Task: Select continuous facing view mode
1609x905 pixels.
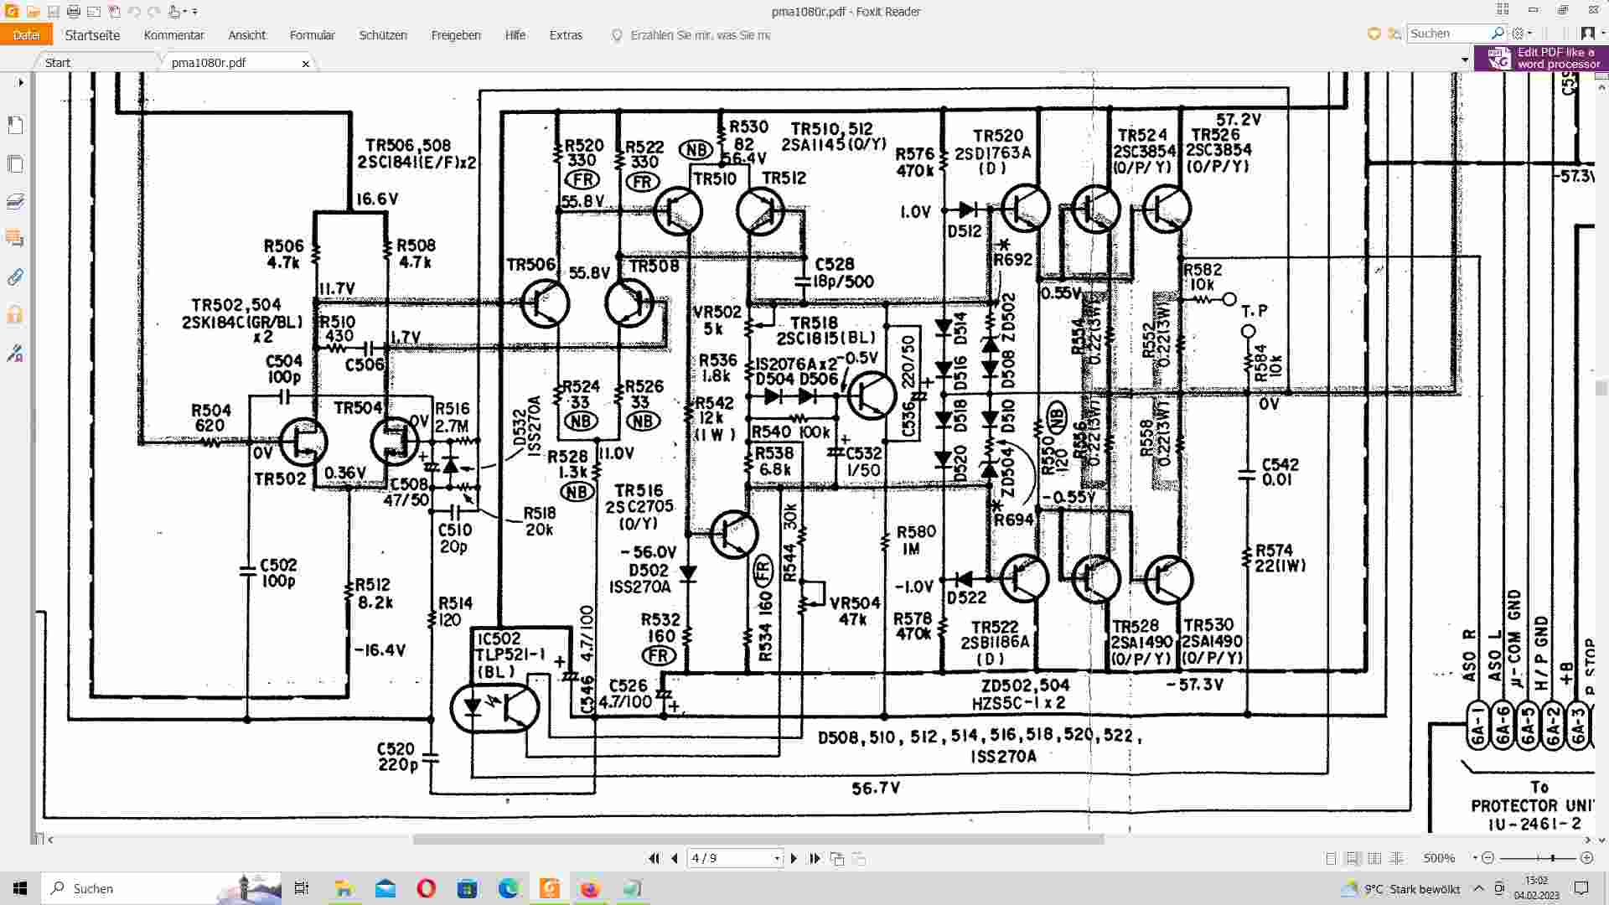Action: [1396, 858]
